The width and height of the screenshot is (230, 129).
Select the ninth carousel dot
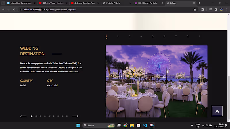(67, 116)
